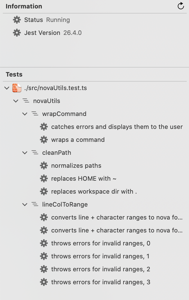Click the novaUtils.test.ts file icon
The image size is (189, 300).
(17, 88)
